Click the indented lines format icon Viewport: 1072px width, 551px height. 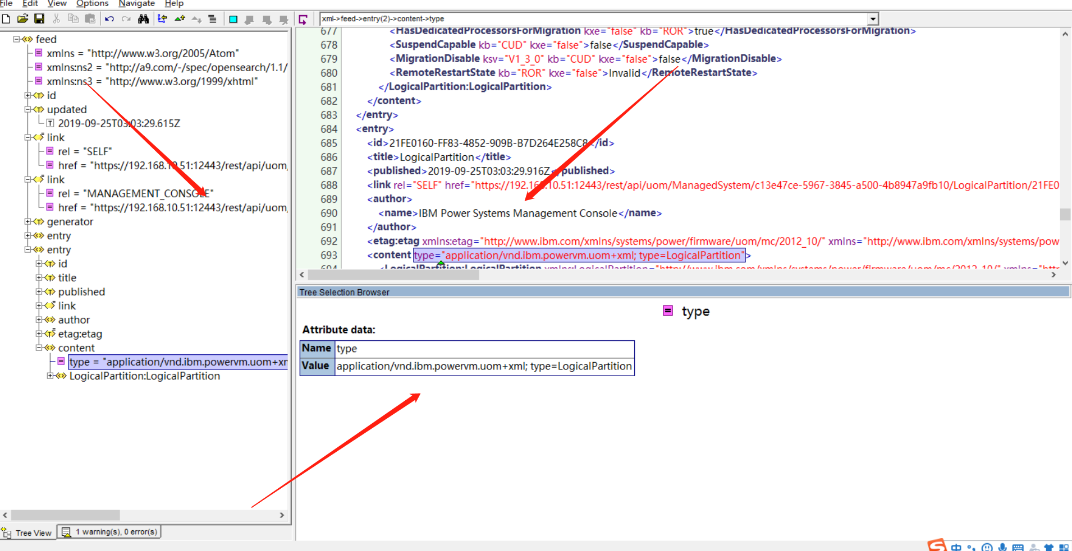click(213, 19)
